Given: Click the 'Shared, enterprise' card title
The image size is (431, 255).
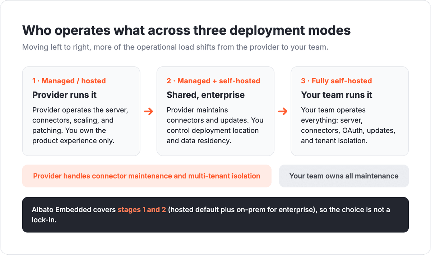Looking at the screenshot, I should pos(205,95).
